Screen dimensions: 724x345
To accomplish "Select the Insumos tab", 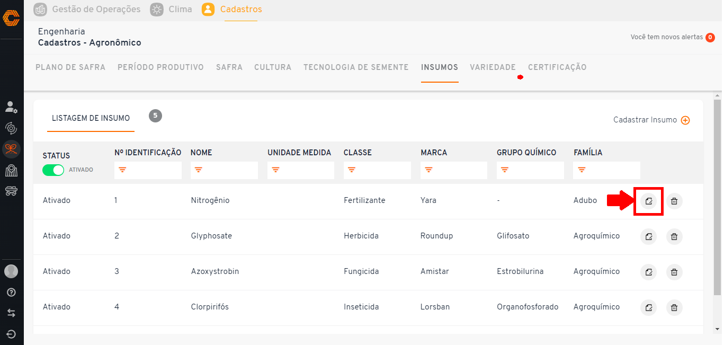I will [440, 67].
